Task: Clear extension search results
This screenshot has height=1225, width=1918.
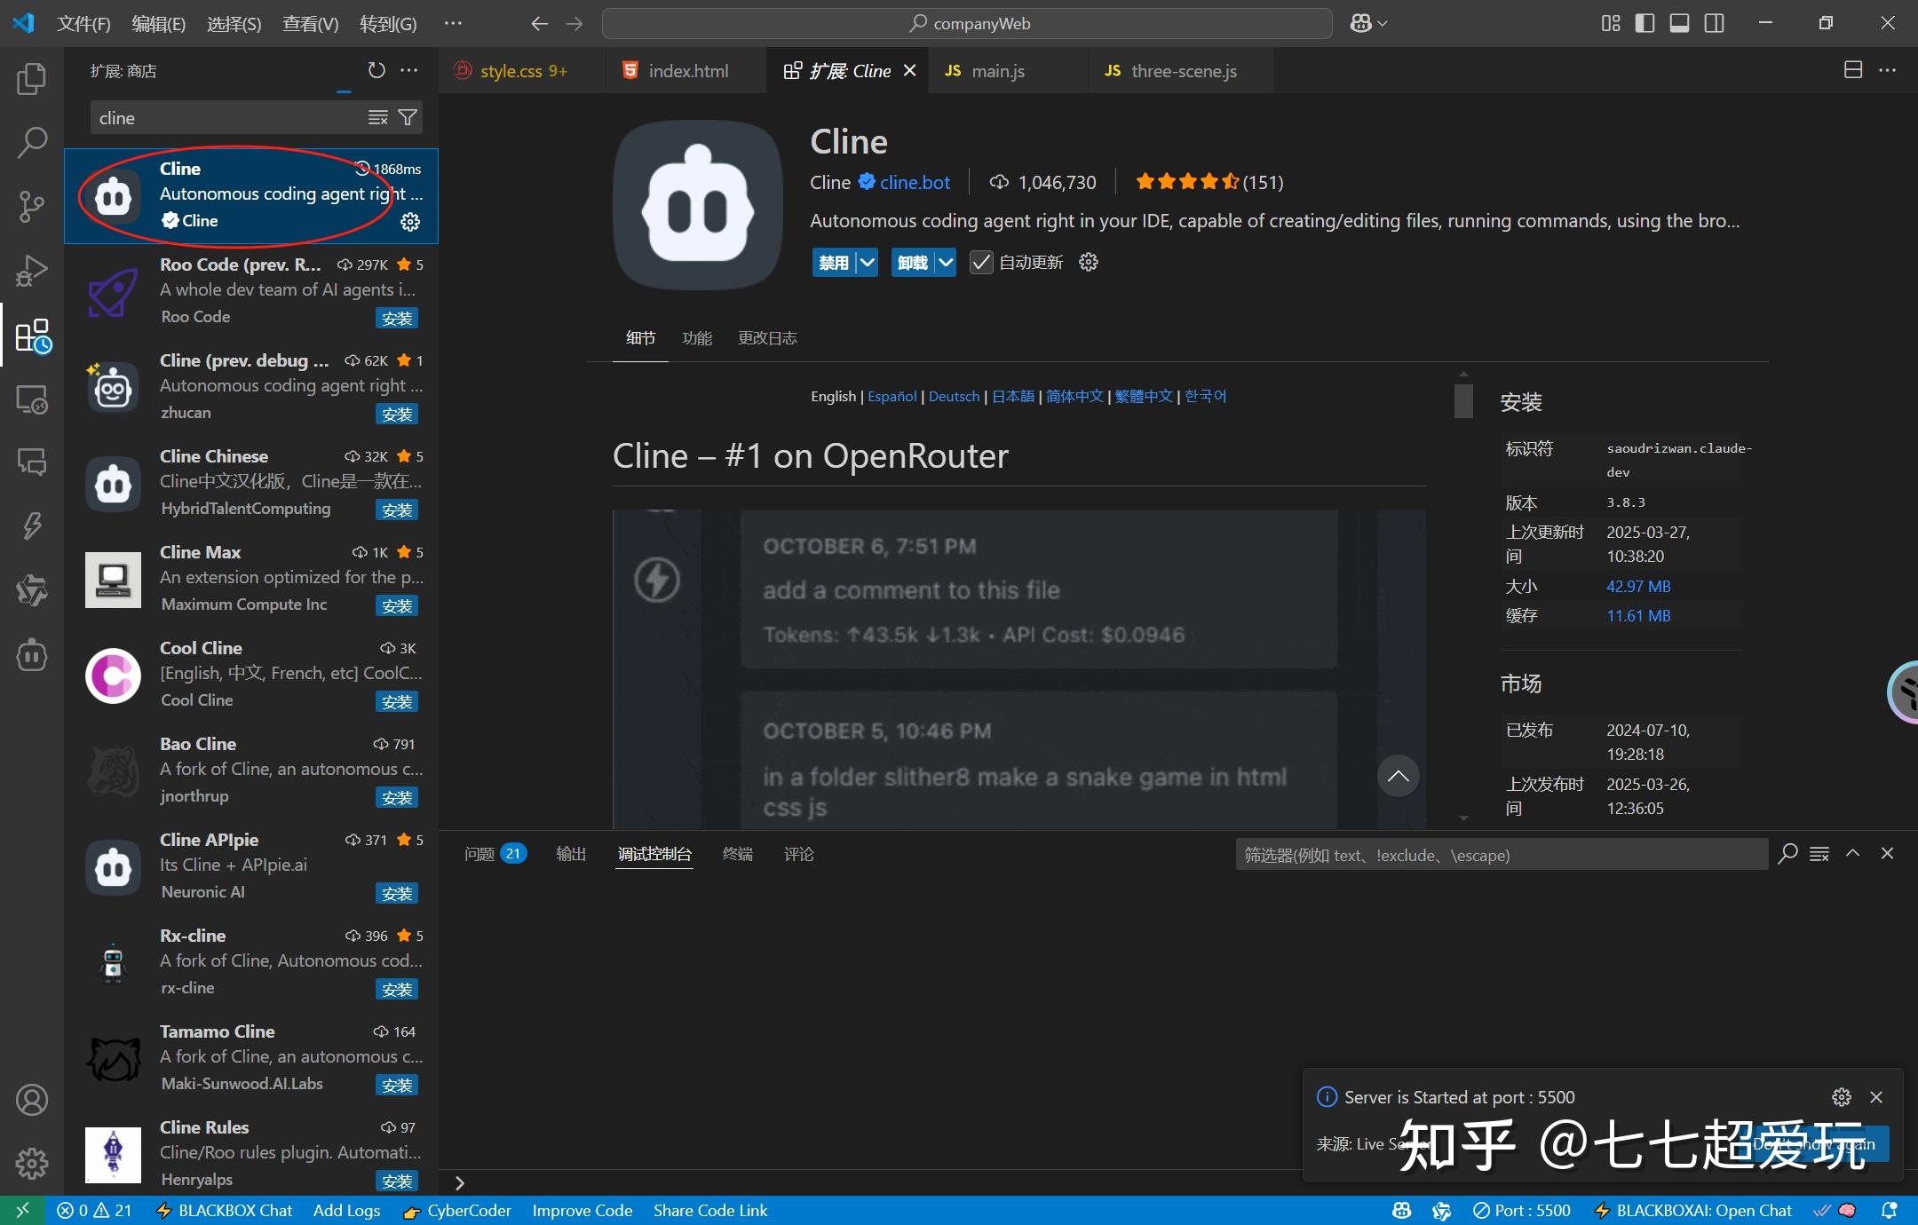Action: pos(378,117)
